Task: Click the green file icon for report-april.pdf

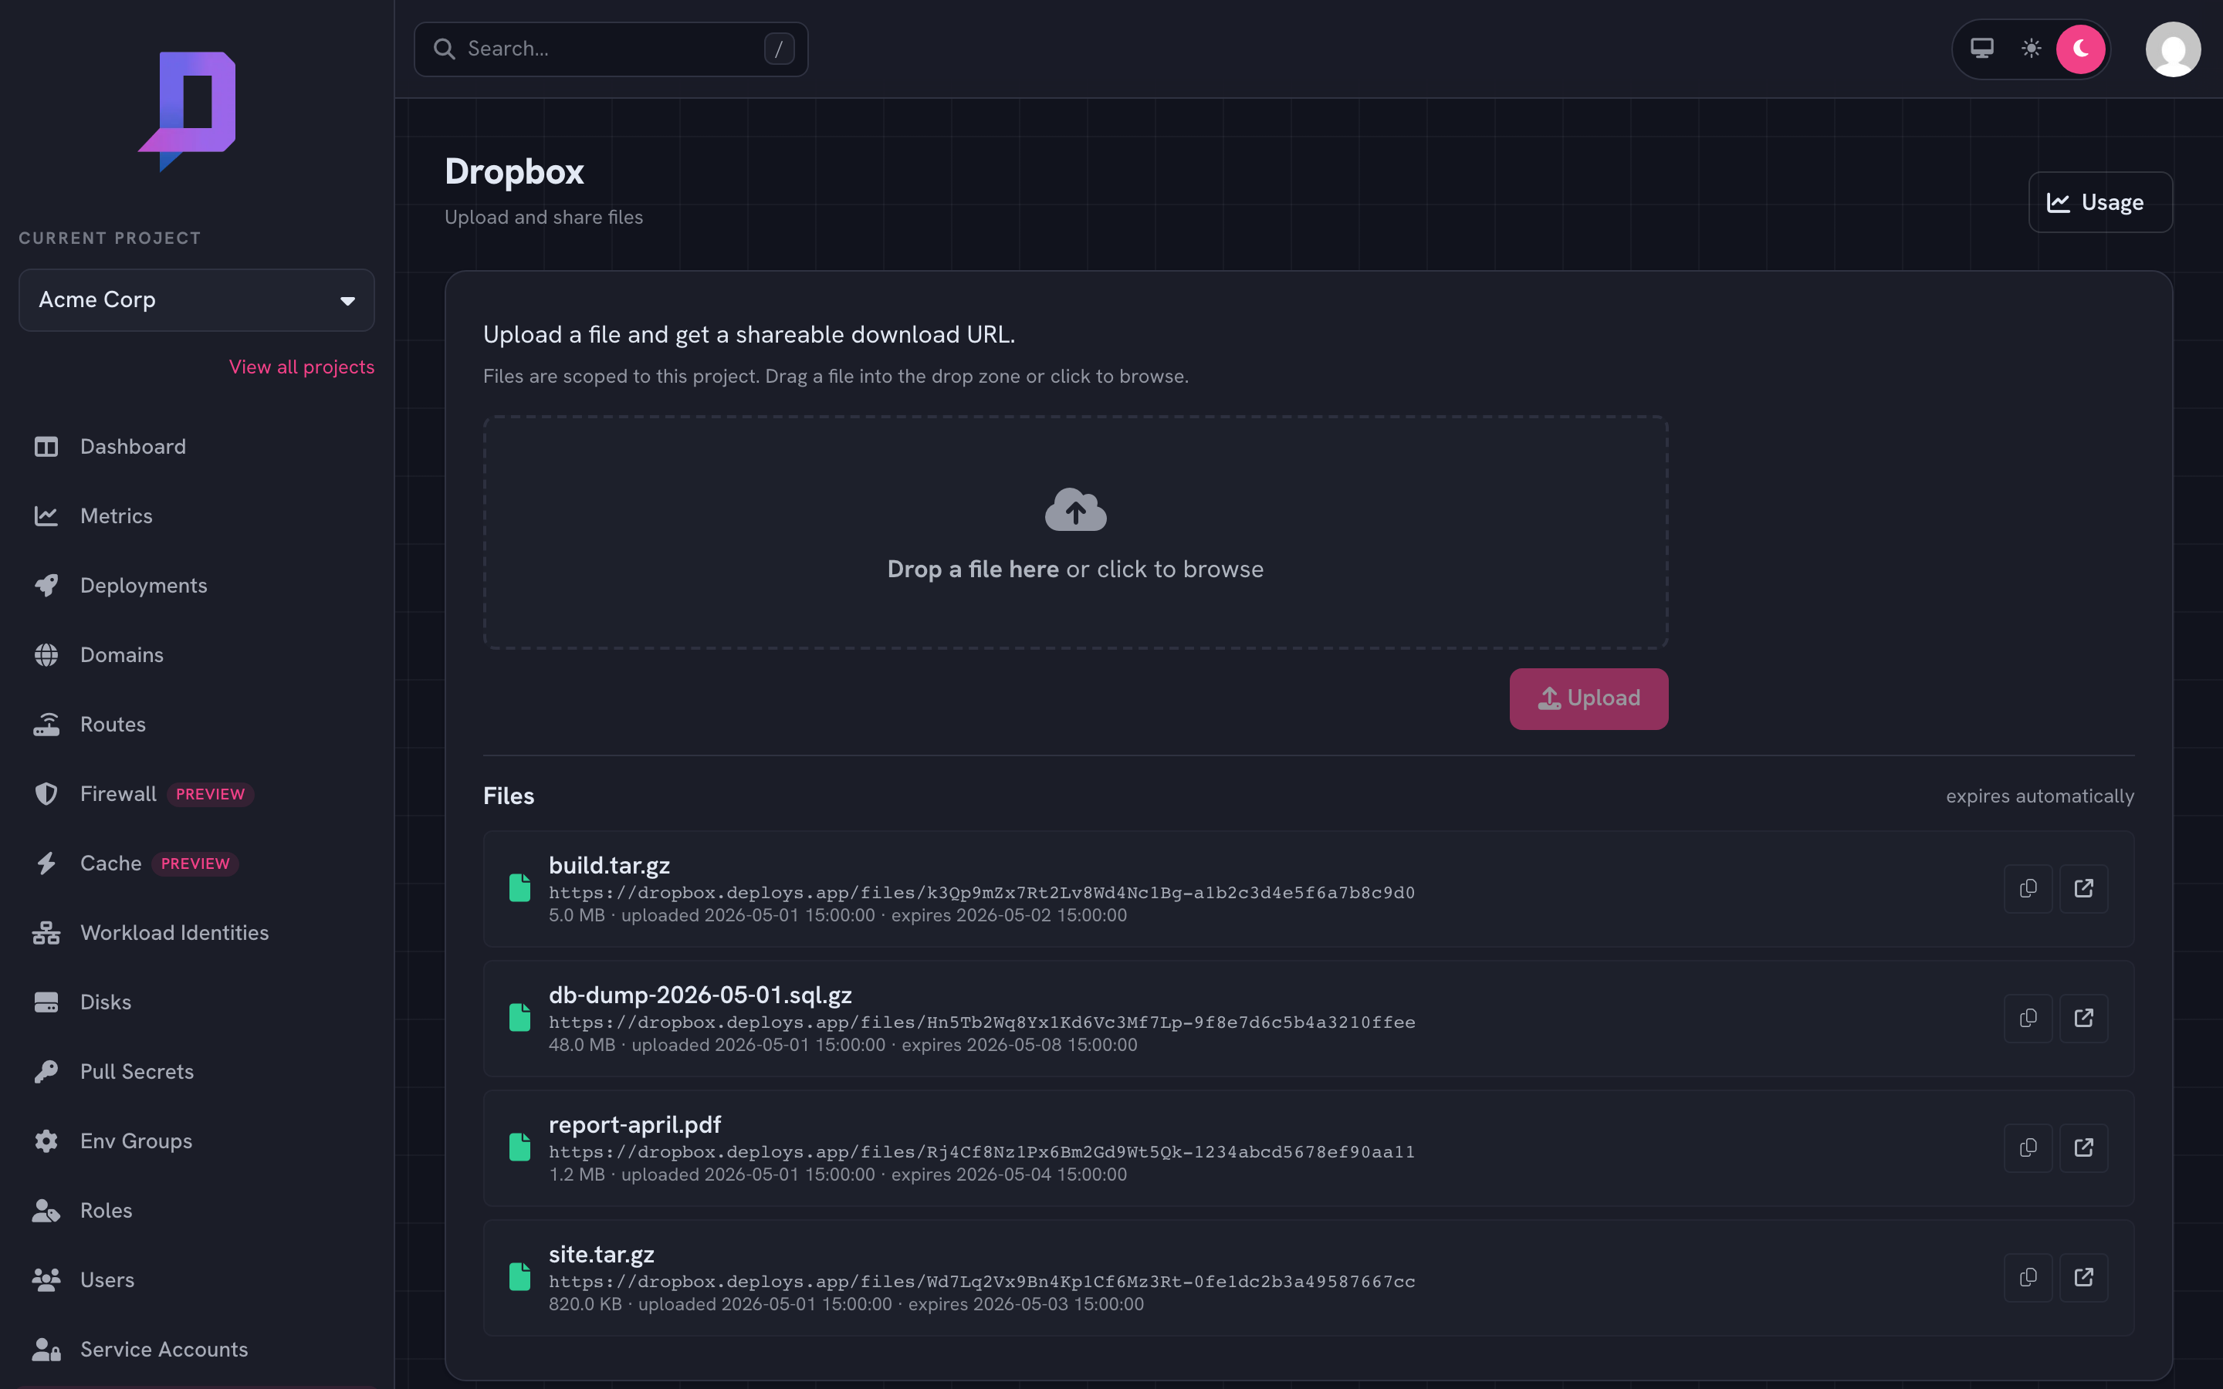Action: coord(520,1147)
